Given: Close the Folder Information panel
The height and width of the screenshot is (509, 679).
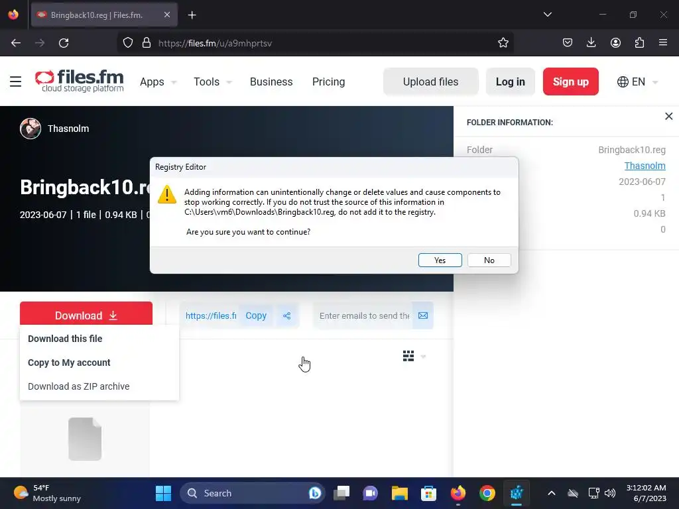Looking at the screenshot, I should (x=668, y=116).
